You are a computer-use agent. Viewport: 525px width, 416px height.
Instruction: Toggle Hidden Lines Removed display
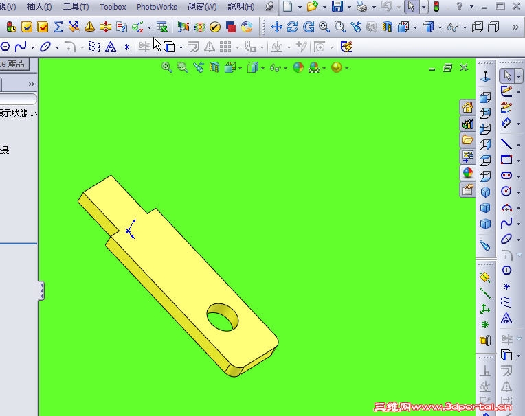[x=493, y=27]
